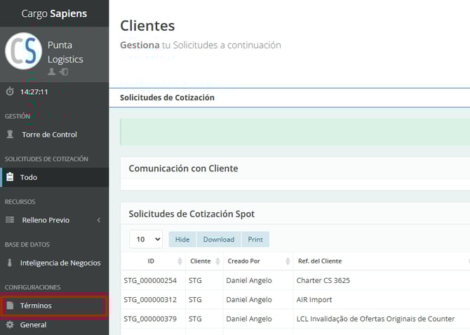Screen dimensions: 470x335
Task: Click the user profile icon under Punta Logistics
Action: click(51, 72)
